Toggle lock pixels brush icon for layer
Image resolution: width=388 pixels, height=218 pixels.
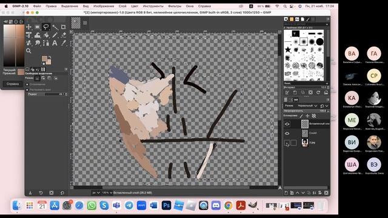pos(301,116)
